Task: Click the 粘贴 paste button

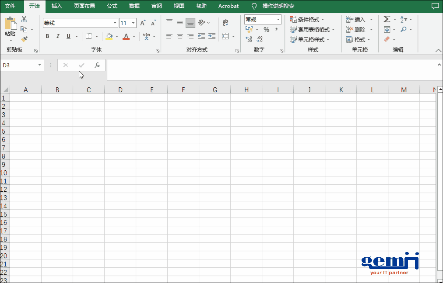Action: pyautogui.click(x=10, y=27)
